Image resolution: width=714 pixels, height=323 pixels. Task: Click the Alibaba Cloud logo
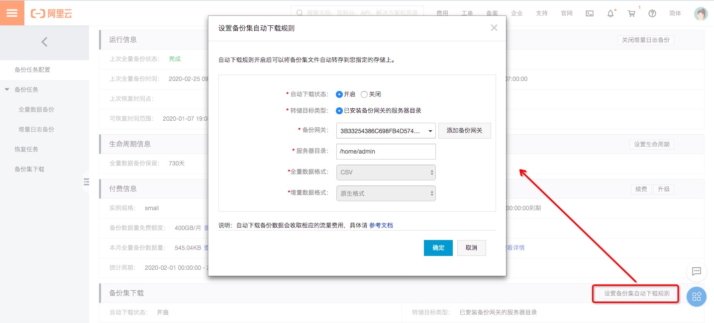tap(51, 13)
